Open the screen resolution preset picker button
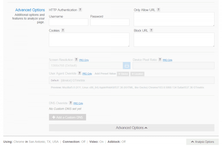Viewport: 222px width, 146px height. 127,65
